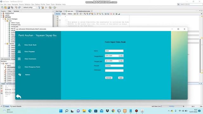Click Tanggal Masuk date field

pyautogui.click(x=112, y=56)
